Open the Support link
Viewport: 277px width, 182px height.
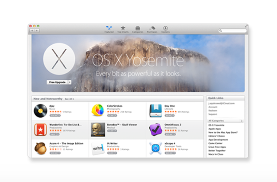(x=213, y=114)
